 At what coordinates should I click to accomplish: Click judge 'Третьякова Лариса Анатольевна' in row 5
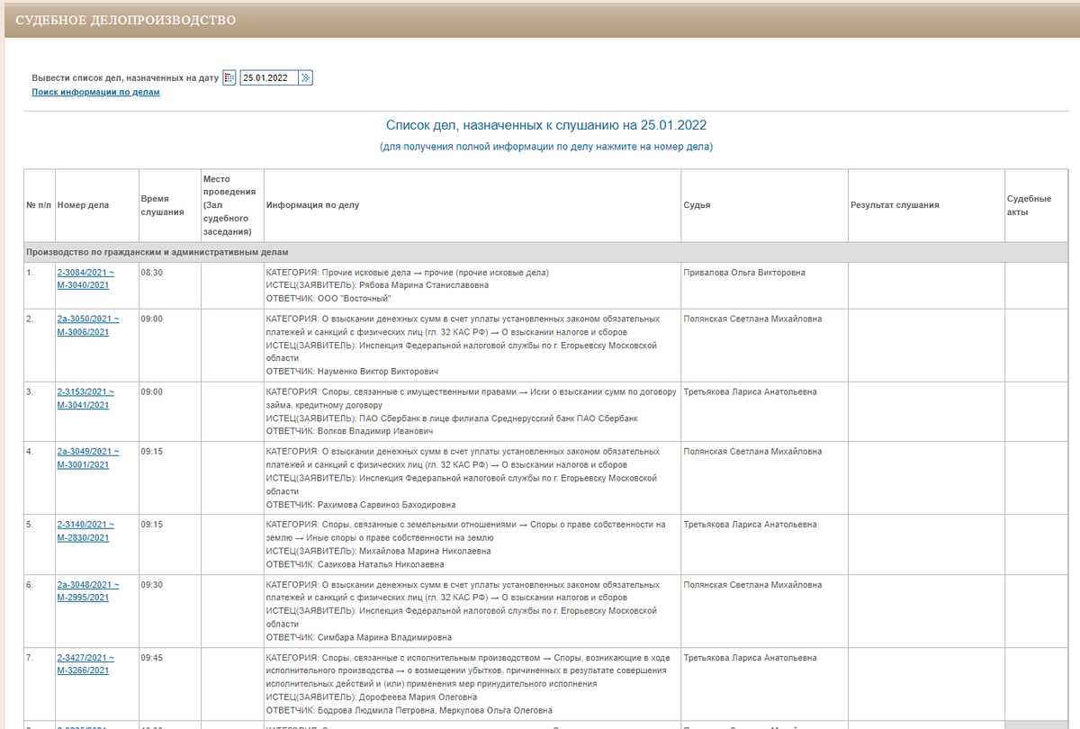coord(751,525)
